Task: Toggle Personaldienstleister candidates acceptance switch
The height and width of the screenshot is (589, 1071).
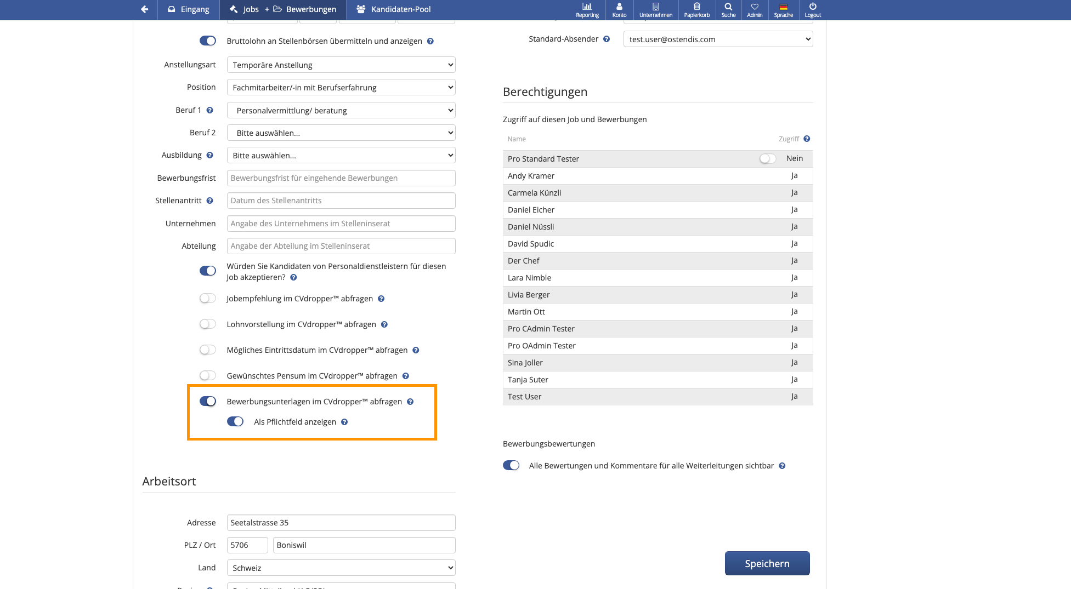Action: 208,271
